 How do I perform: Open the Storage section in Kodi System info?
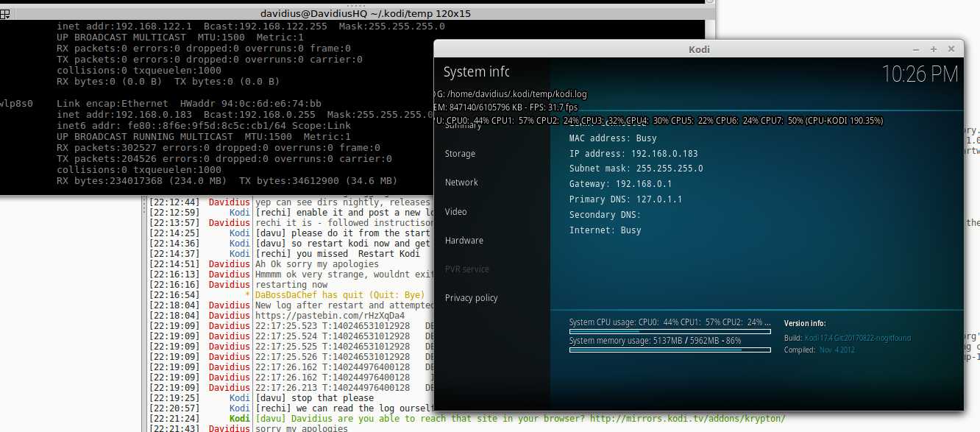[460, 154]
